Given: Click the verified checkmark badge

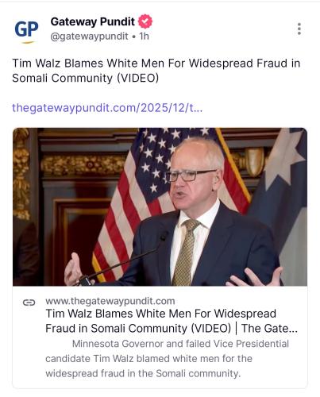Looking at the screenshot, I should (145, 21).
